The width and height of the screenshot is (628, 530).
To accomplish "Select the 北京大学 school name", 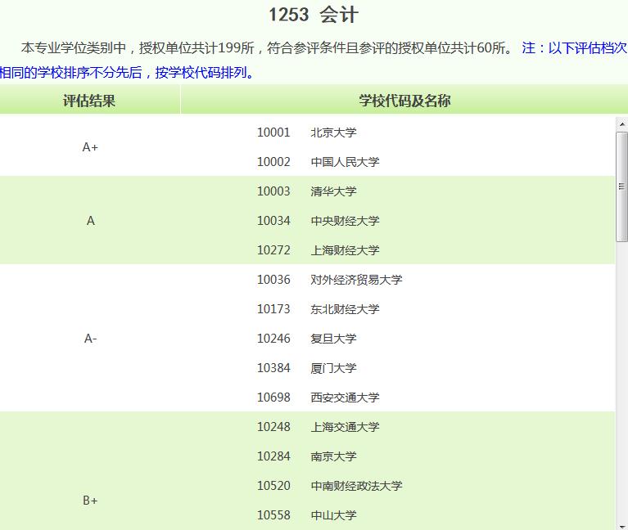I will (333, 132).
